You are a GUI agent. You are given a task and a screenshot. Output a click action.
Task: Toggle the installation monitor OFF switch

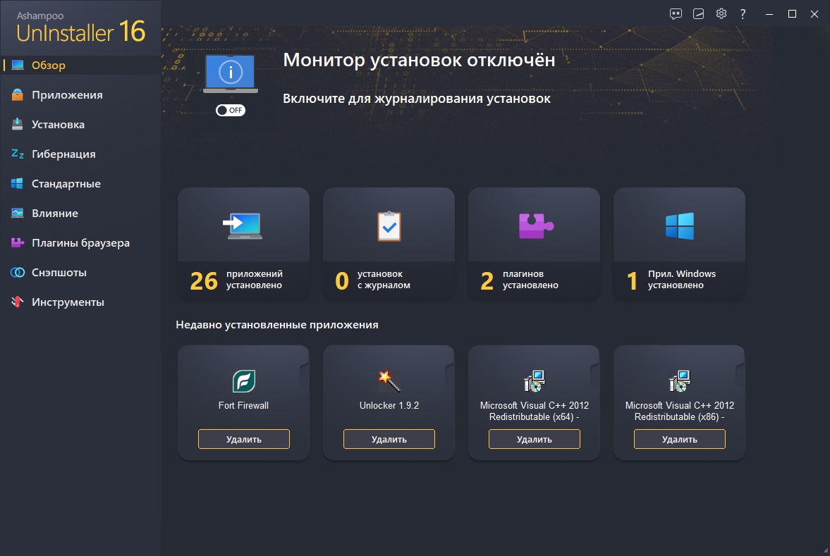coord(231,111)
